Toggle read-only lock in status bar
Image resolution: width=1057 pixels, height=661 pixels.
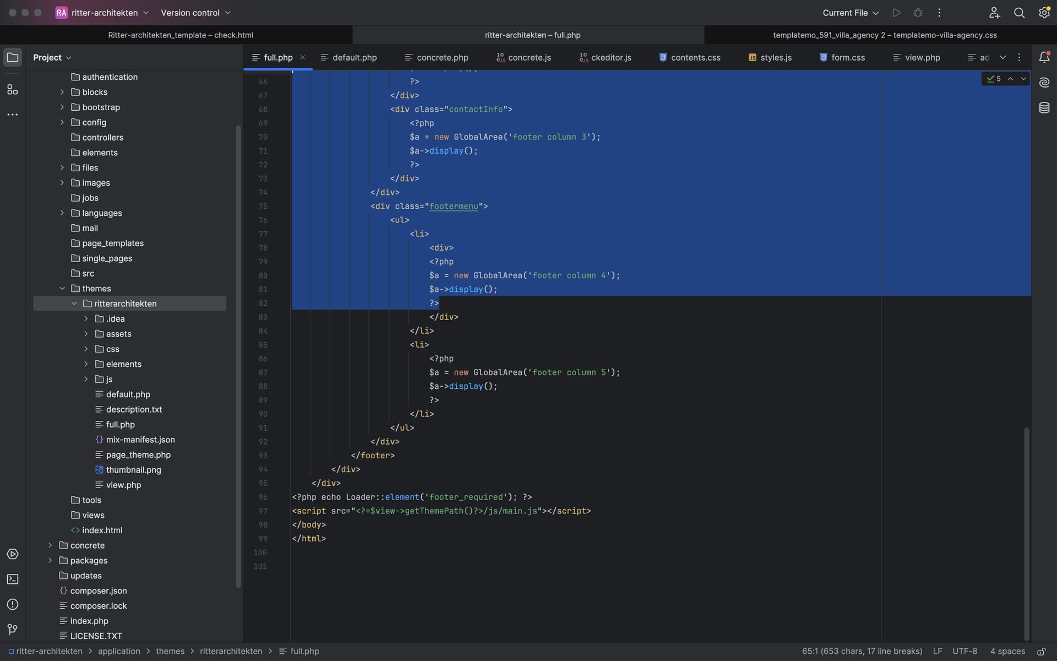pos(1042,651)
